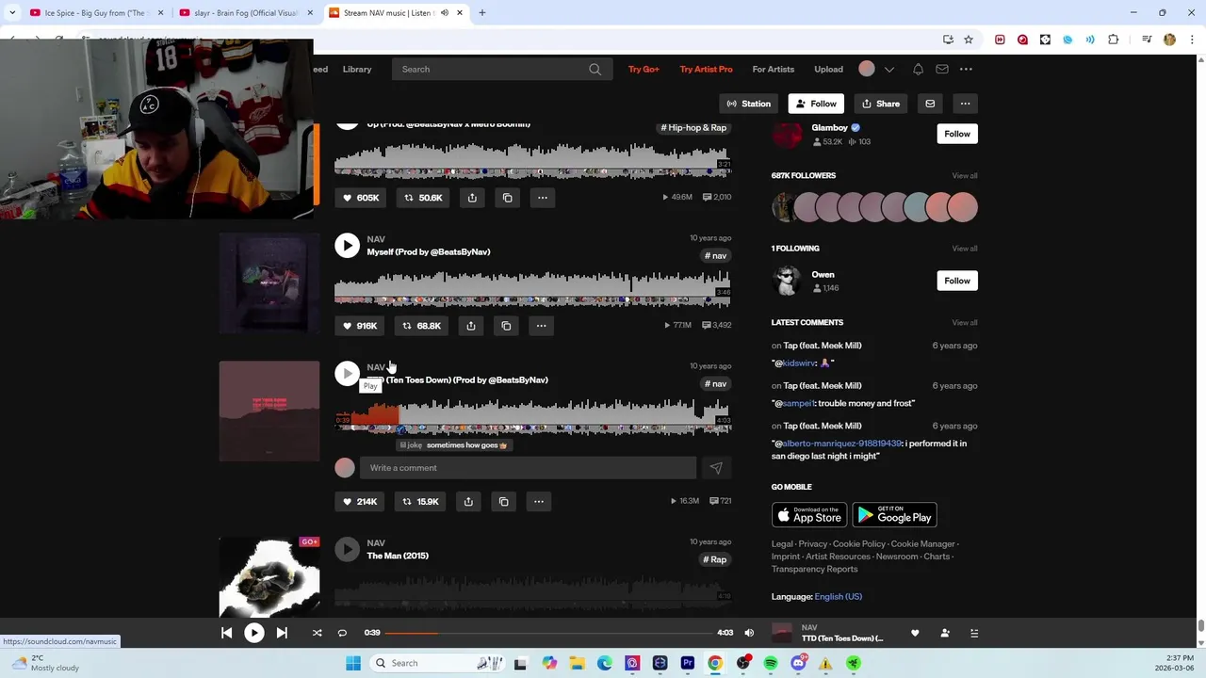Screen dimensions: 1206x678
Task: Open more options for the top track
Action: click(x=543, y=198)
